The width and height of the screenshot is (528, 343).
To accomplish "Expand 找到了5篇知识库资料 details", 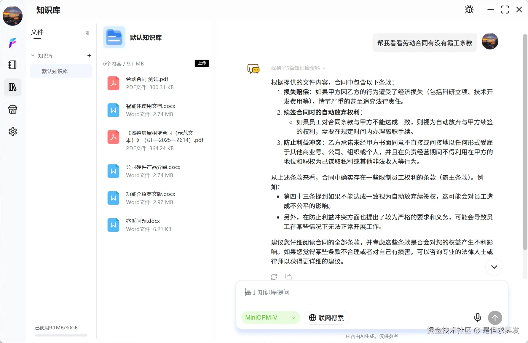I will click(x=324, y=68).
